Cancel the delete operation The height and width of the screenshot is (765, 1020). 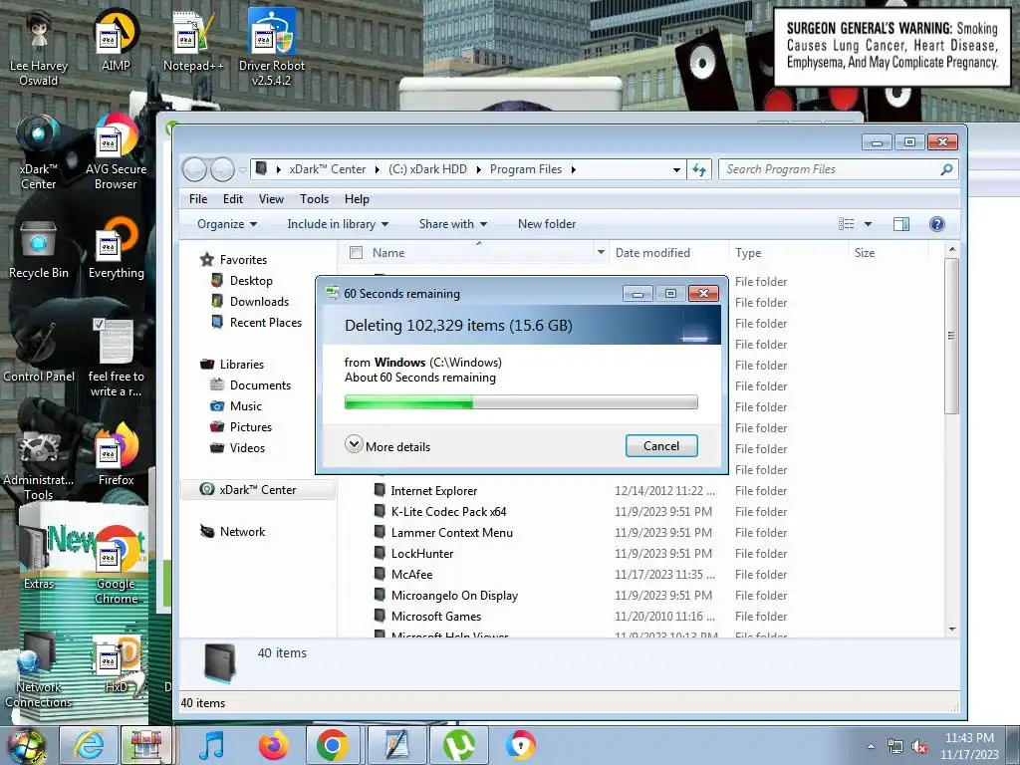pyautogui.click(x=661, y=446)
